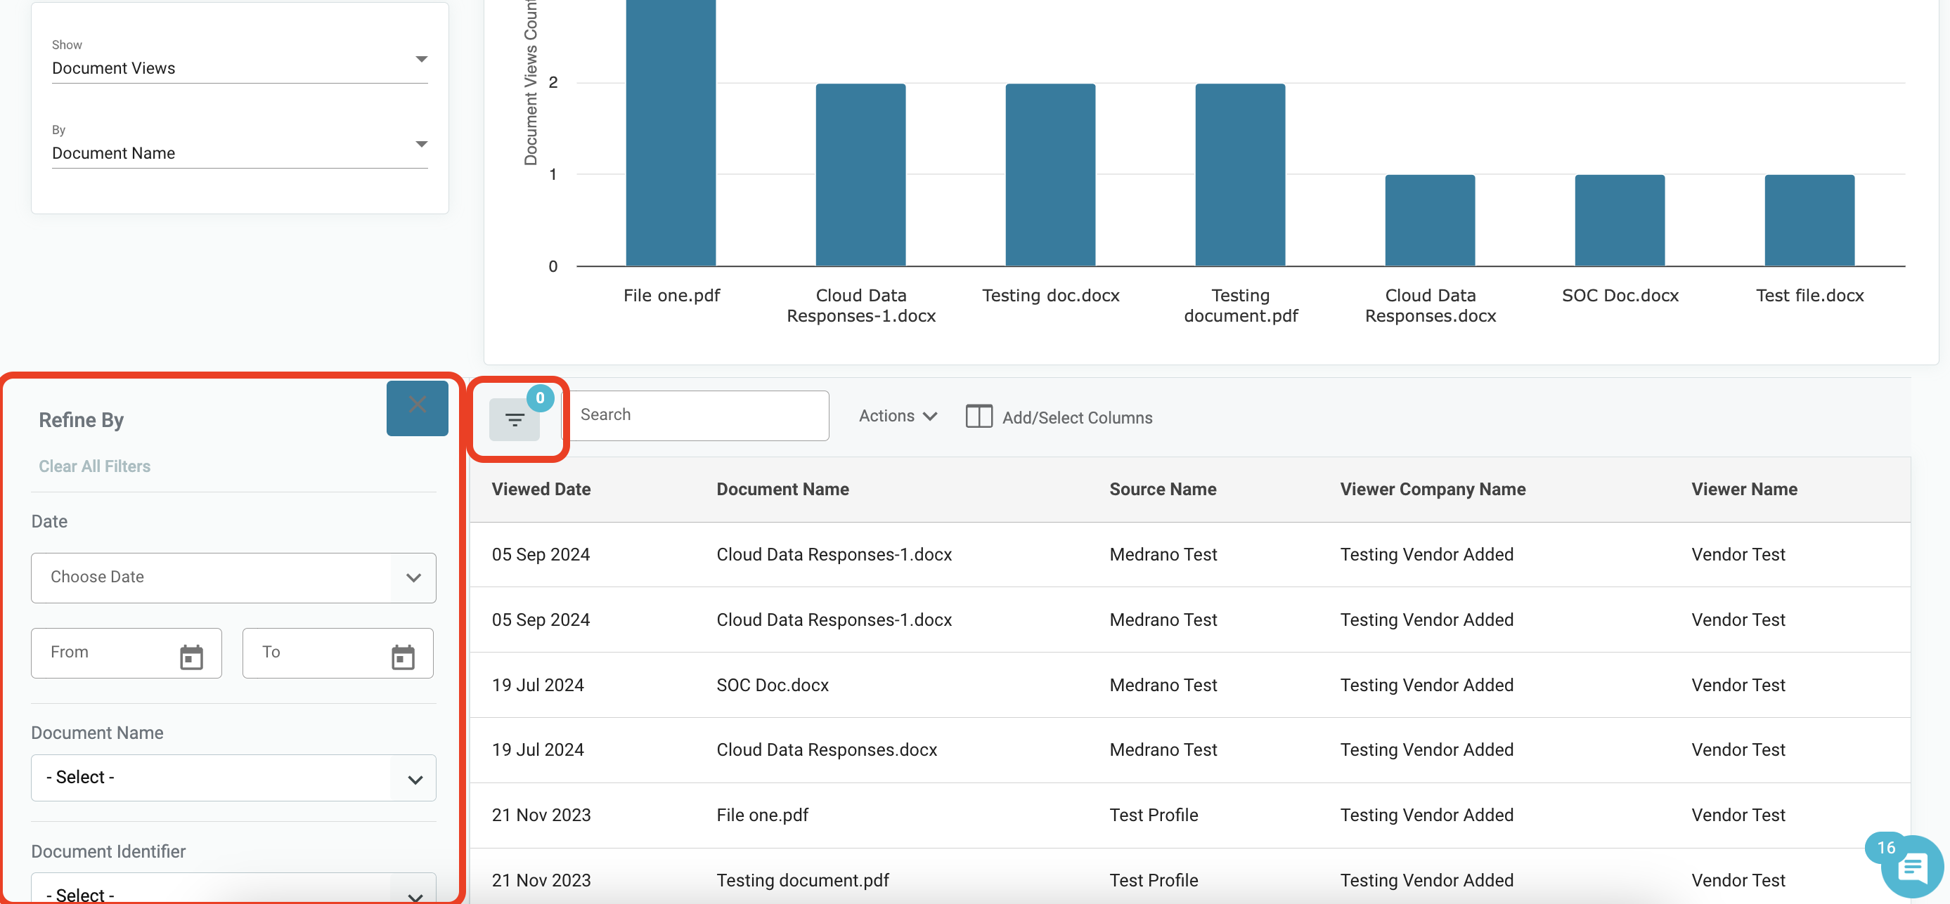Select Testing document.pdf table cell
Image resolution: width=1950 pixels, height=904 pixels.
pos(802,880)
